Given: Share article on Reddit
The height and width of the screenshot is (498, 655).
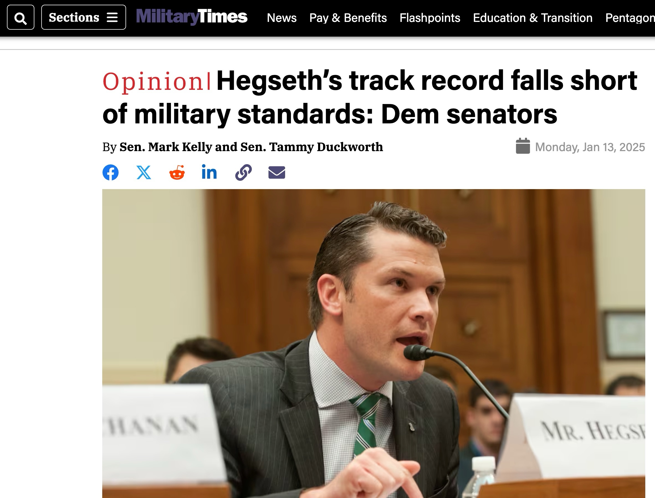Looking at the screenshot, I should (x=177, y=172).
